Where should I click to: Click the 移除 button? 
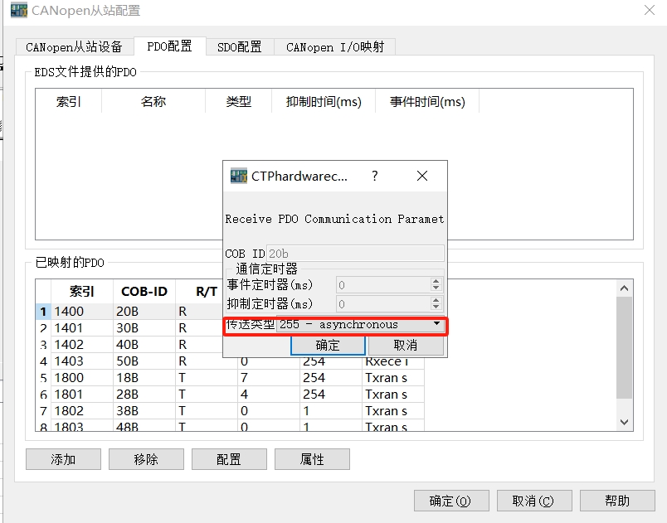click(x=146, y=459)
